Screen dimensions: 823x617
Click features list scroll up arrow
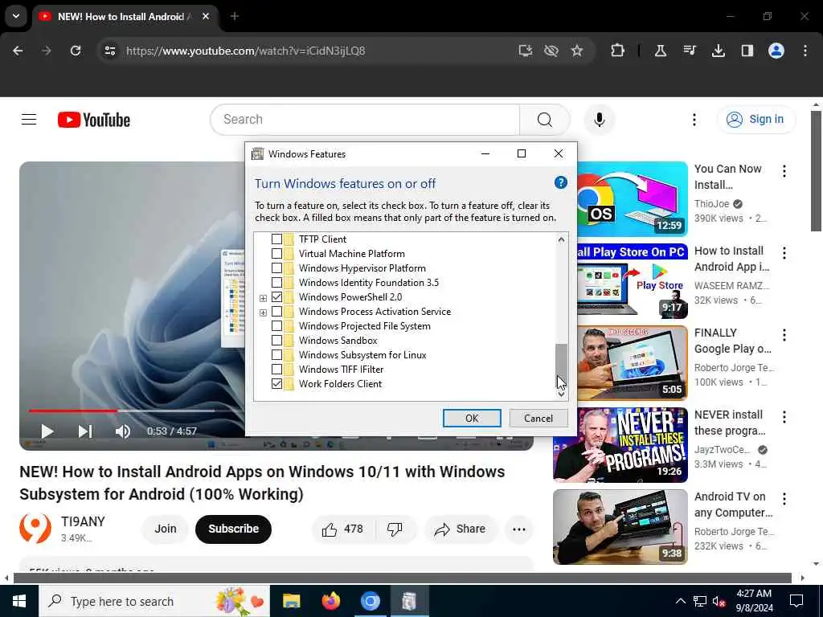[x=561, y=239]
